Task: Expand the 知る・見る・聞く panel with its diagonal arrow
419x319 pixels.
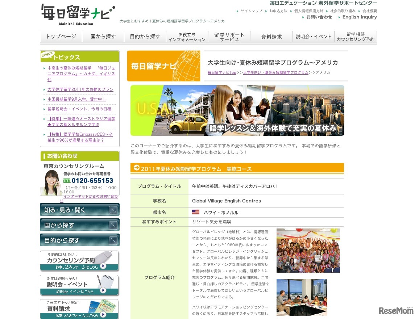Action: (x=113, y=209)
